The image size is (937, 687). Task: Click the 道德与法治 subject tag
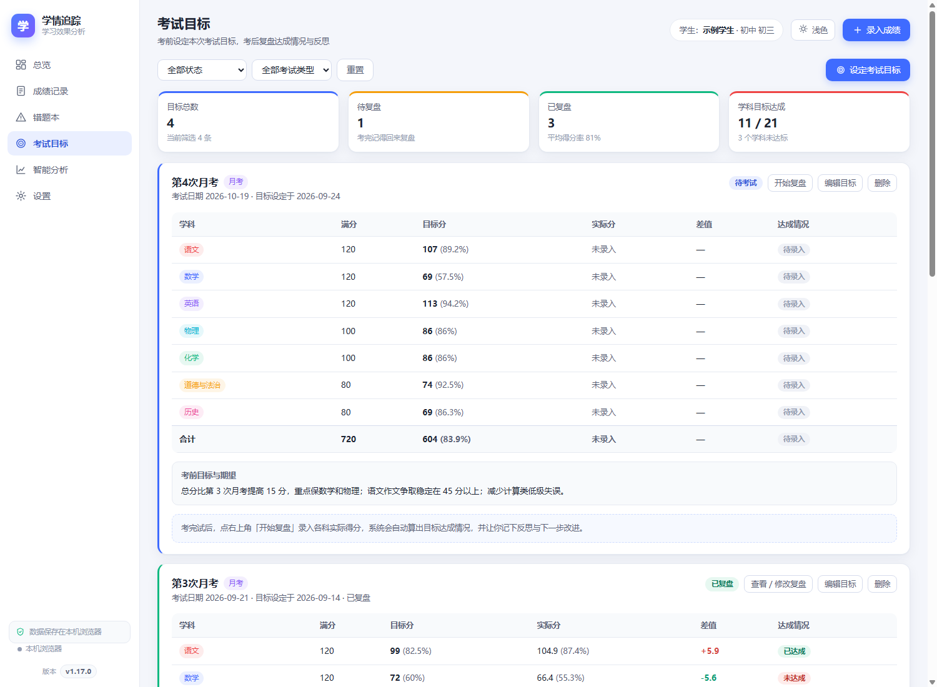pyautogui.click(x=202, y=385)
